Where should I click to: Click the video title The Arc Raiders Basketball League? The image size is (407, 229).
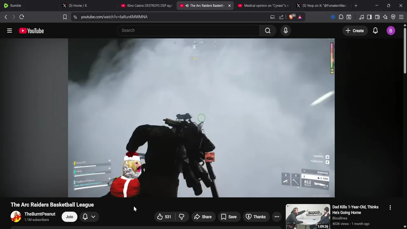[52, 205]
